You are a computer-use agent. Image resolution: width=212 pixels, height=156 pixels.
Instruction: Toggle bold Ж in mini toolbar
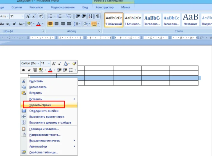(x=23, y=70)
